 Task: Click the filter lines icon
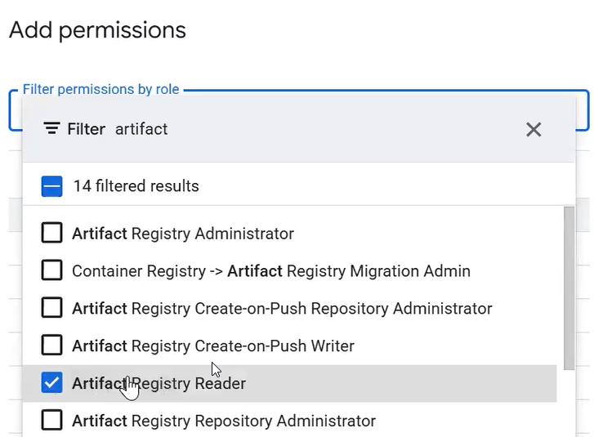point(51,129)
